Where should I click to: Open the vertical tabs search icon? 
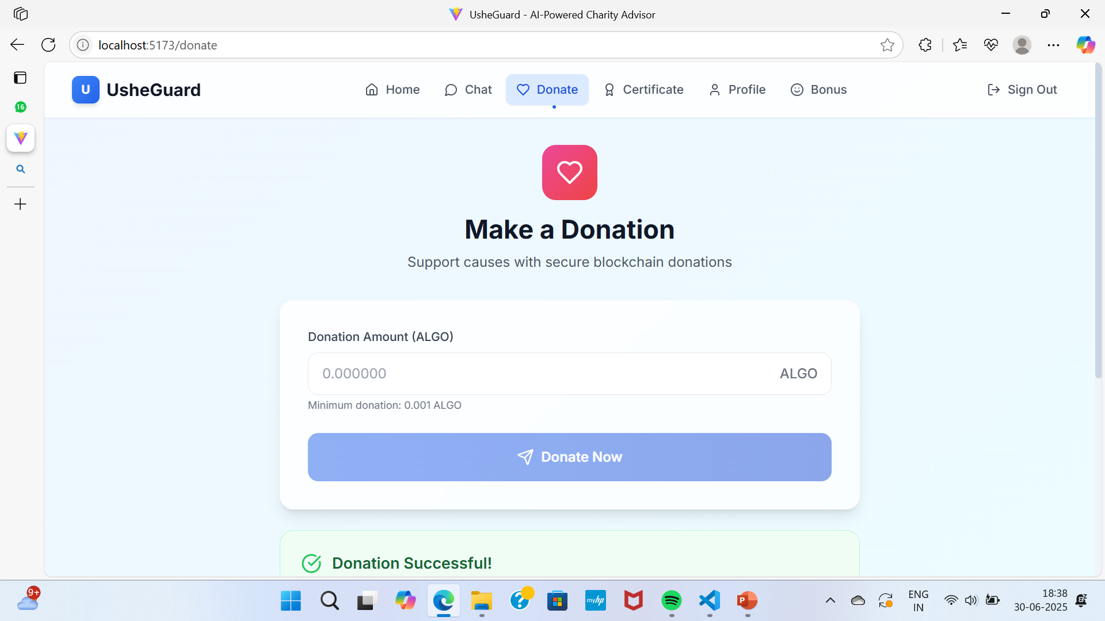point(21,169)
